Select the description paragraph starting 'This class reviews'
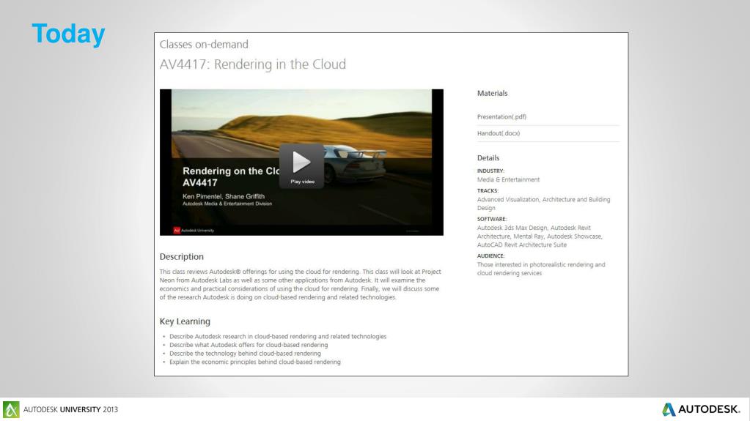The width and height of the screenshot is (750, 421). (301, 284)
